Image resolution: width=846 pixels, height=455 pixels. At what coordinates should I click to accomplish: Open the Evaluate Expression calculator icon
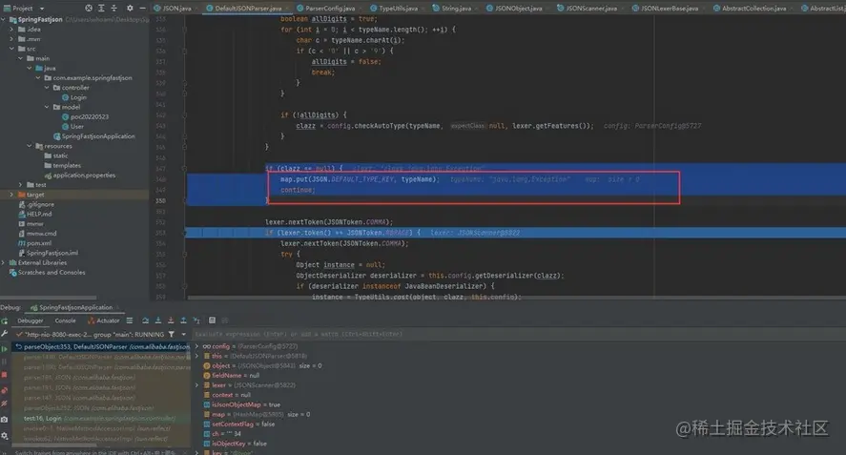[x=212, y=321]
